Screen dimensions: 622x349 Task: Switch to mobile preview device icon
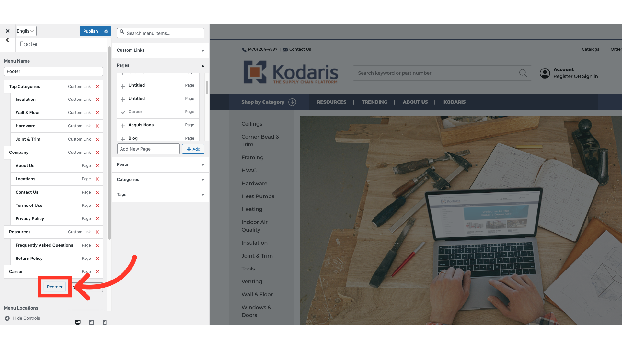pyautogui.click(x=105, y=322)
